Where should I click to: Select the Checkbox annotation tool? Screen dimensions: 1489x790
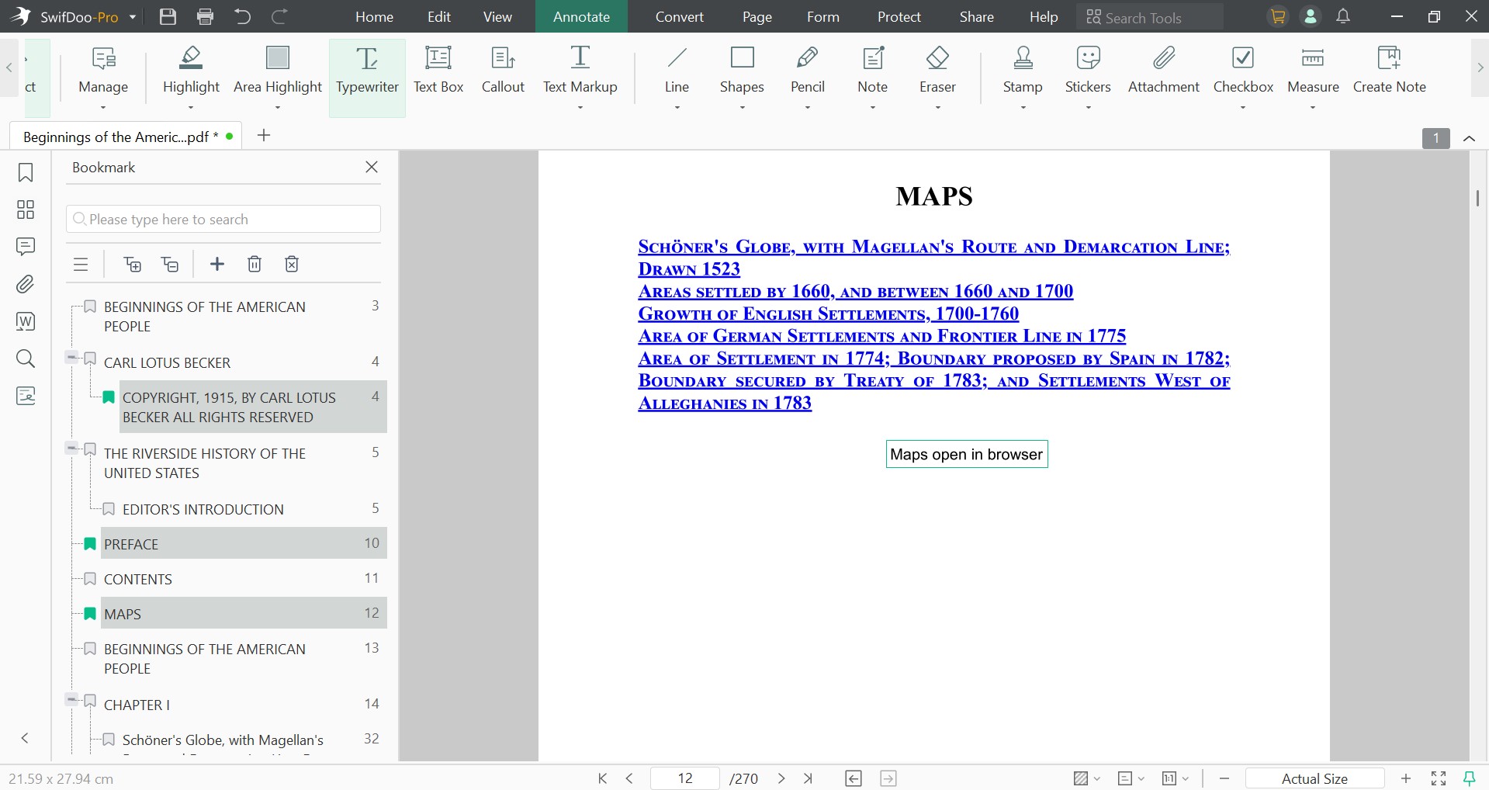click(1243, 71)
